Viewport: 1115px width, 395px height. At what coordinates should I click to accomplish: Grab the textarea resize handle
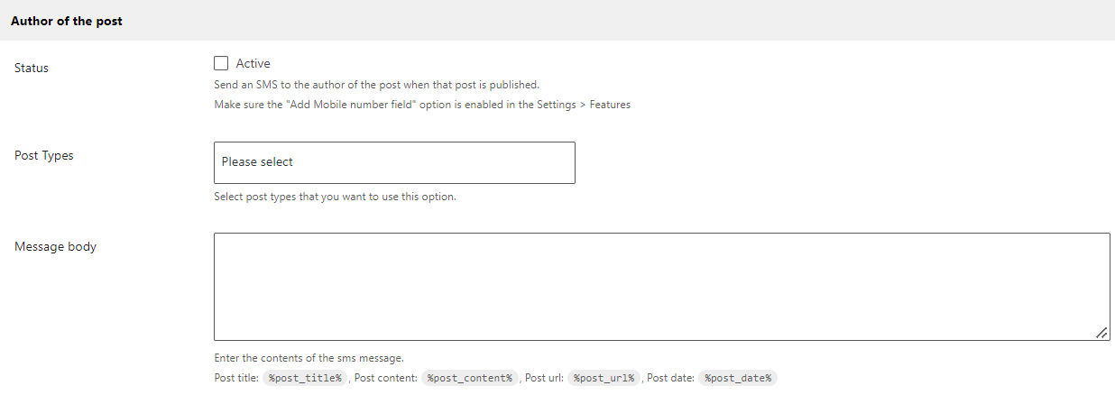[x=1101, y=333]
